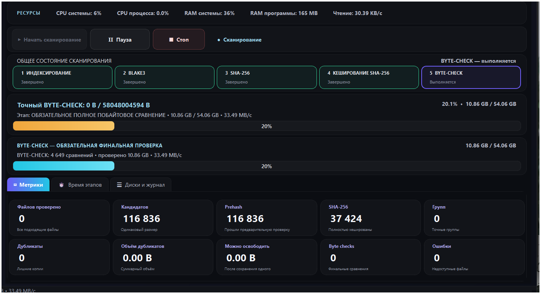541x294 pixels.
Task: Click the active 5 BYTE-CHECK stage card
Action: point(471,77)
